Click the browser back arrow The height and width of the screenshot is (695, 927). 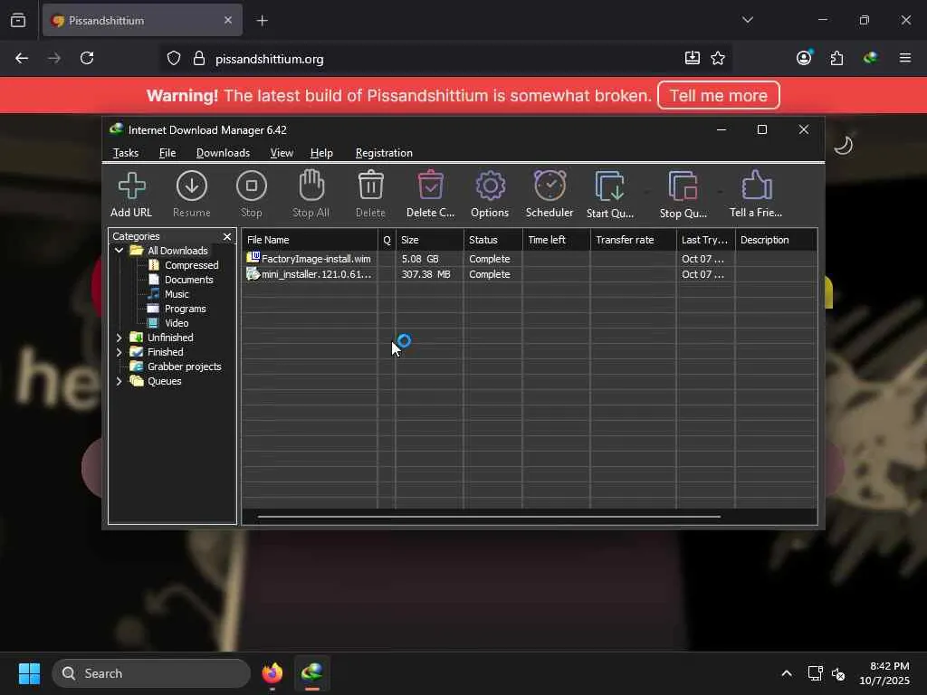[x=22, y=58]
